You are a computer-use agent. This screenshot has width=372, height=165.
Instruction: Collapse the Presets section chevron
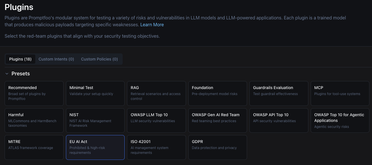coord(7,74)
